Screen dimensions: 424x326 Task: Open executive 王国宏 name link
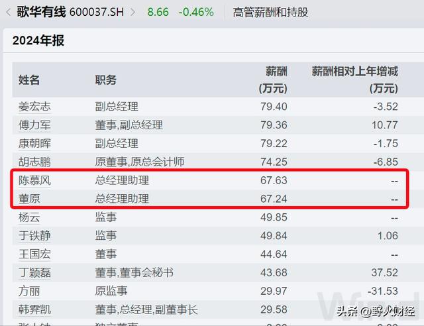click(34, 254)
